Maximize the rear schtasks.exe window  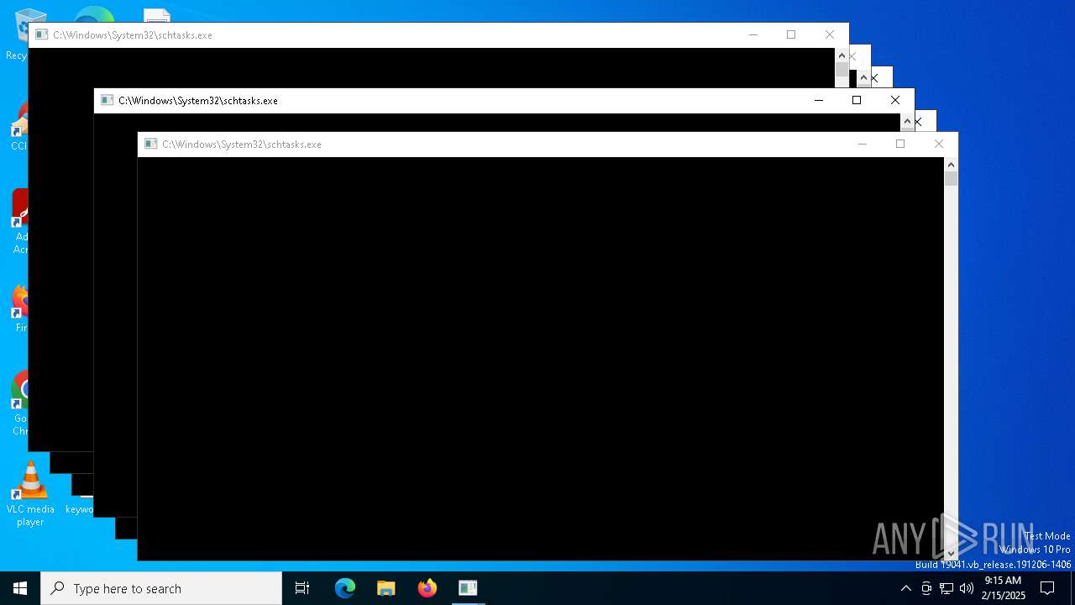click(791, 34)
